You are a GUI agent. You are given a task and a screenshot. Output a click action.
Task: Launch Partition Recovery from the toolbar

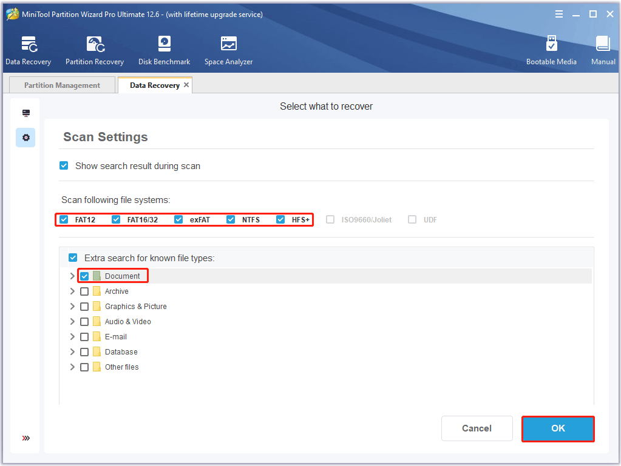pos(95,50)
